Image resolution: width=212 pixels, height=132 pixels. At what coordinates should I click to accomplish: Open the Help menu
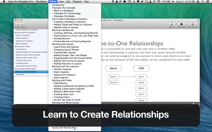[86, 2]
